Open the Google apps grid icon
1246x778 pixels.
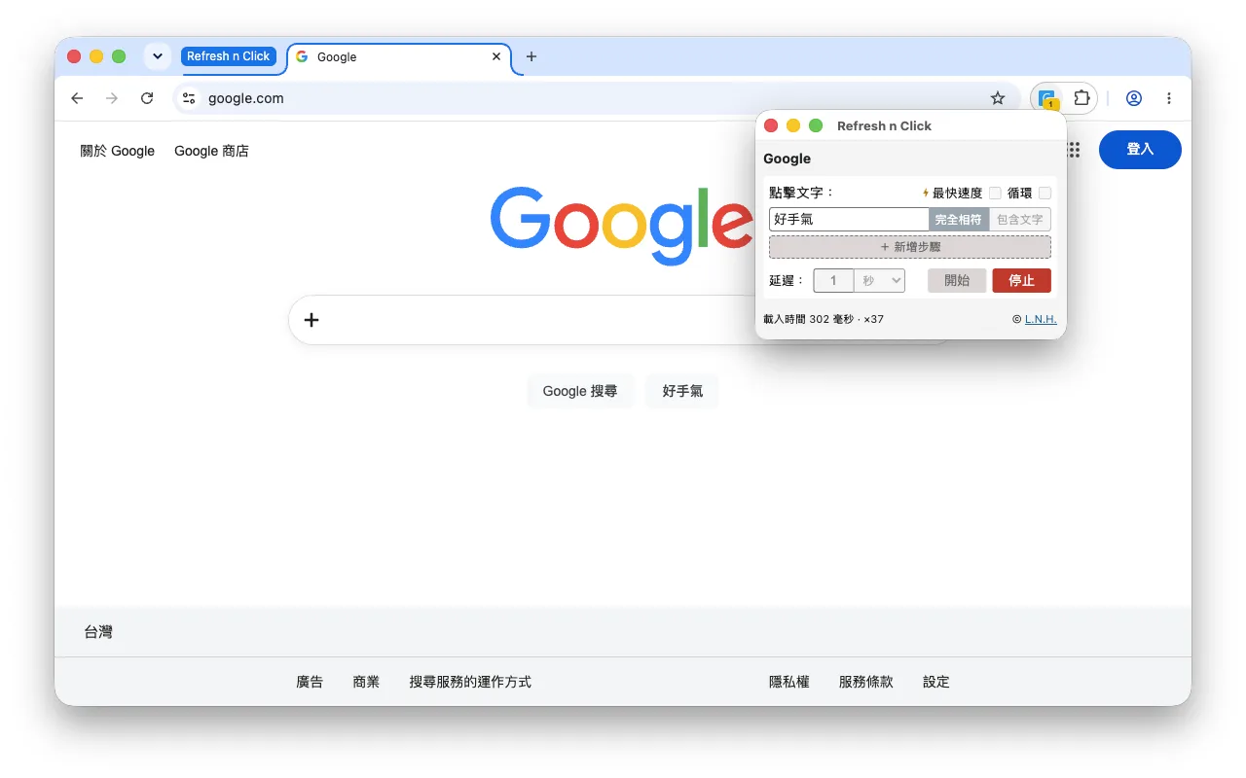[x=1074, y=150]
